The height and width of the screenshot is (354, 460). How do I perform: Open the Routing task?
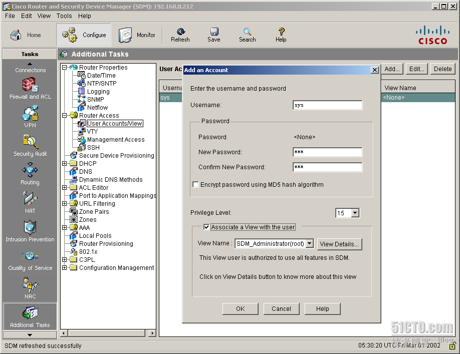(x=30, y=174)
